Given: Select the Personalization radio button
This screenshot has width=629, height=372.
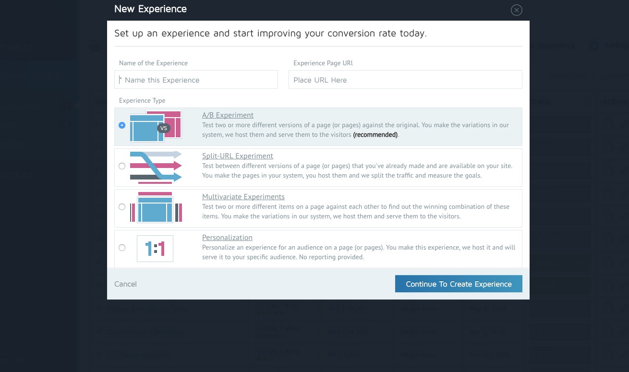Looking at the screenshot, I should (x=122, y=248).
